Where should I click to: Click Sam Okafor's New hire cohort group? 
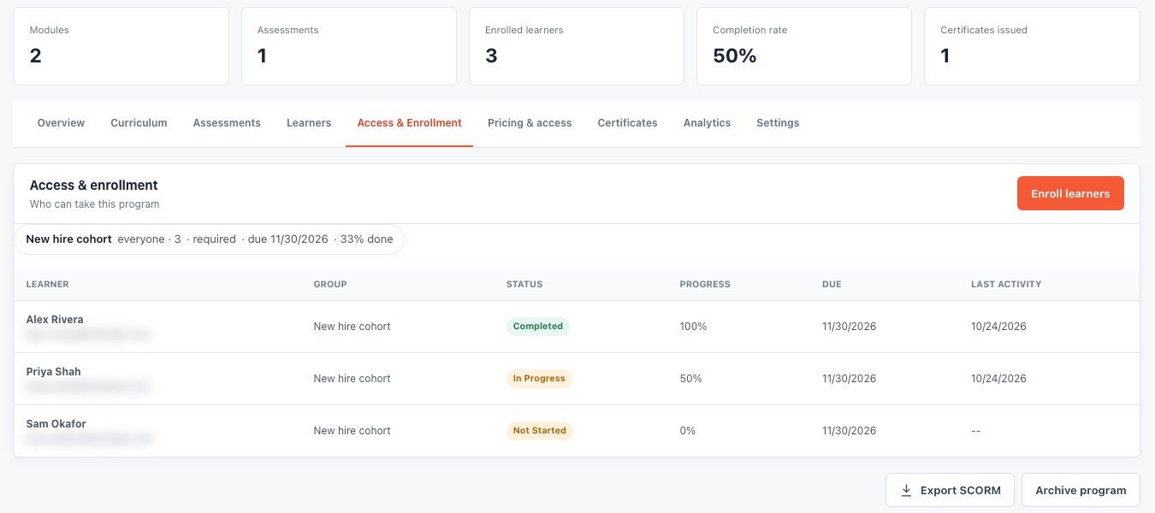click(x=352, y=431)
